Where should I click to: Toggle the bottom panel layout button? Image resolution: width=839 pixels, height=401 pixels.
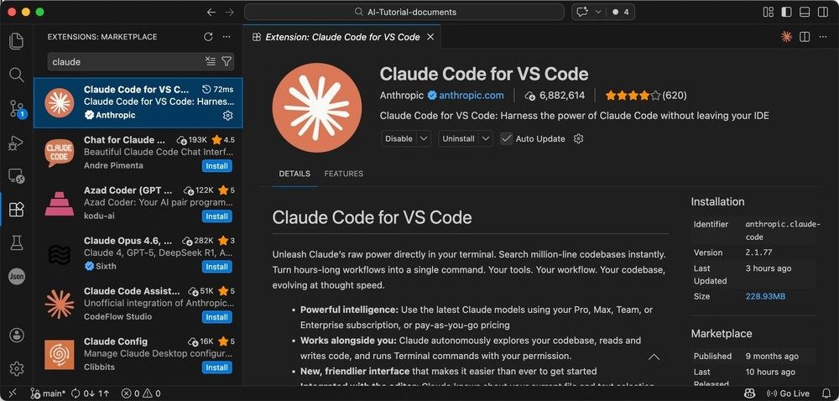click(804, 12)
